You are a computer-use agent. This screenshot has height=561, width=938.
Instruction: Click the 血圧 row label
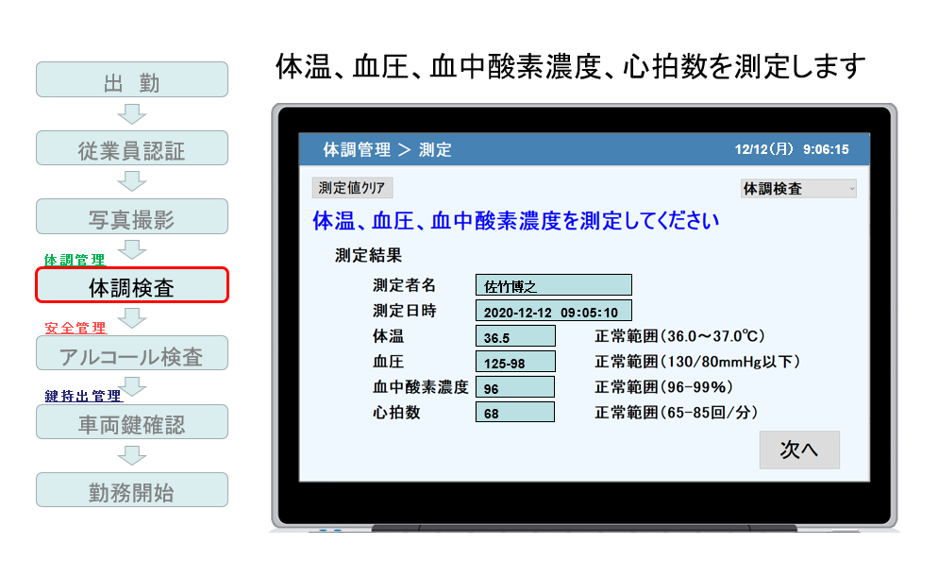[388, 362]
